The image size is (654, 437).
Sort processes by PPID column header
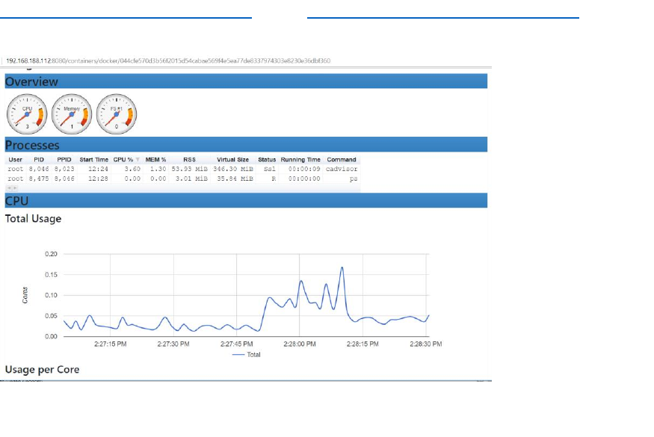coord(64,160)
